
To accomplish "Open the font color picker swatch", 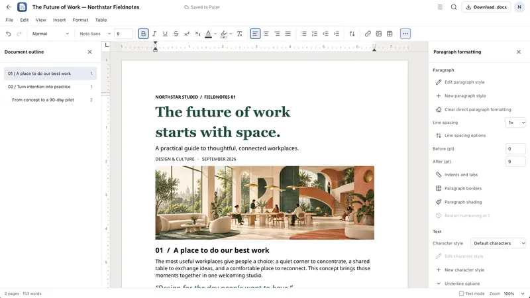I will coord(208,34).
